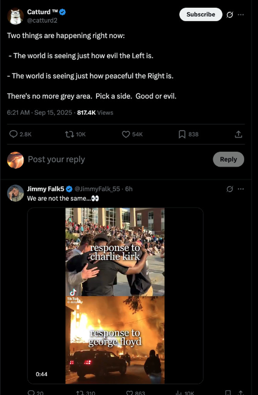The width and height of the screenshot is (258, 395).
Task: Share Catturd's post via the upload icon
Action: coord(239,134)
